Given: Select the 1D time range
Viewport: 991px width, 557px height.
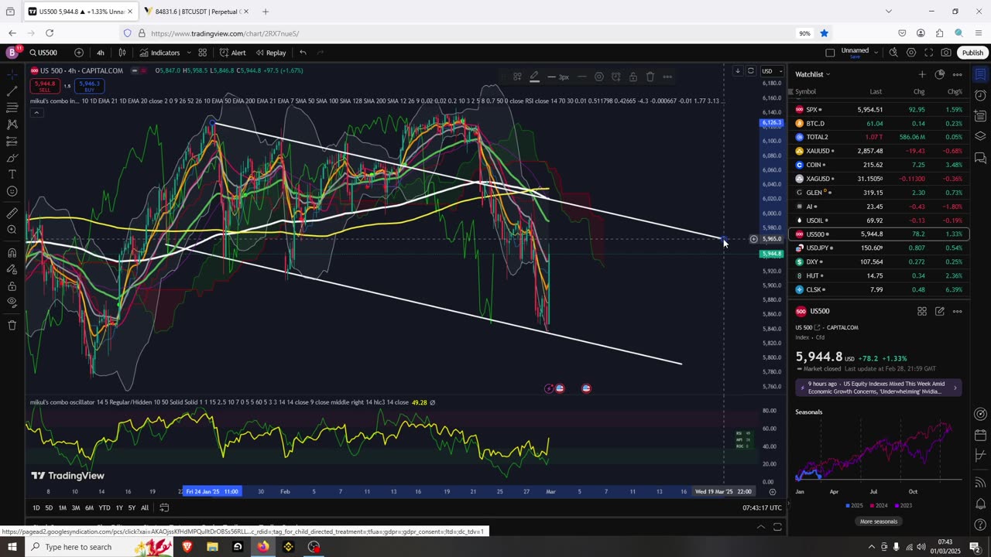Looking at the screenshot, I should (x=36, y=507).
